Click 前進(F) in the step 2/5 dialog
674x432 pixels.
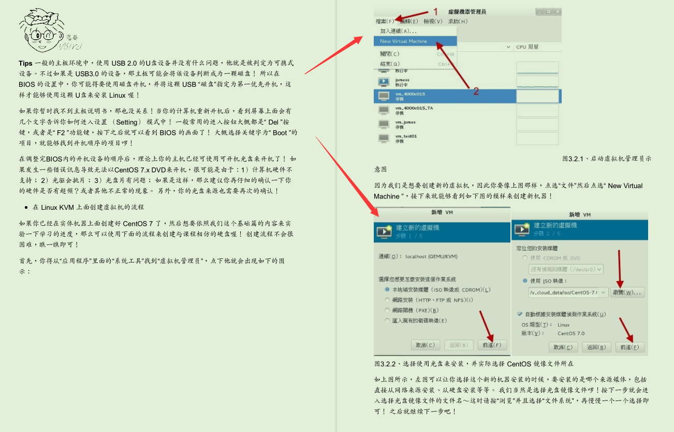[x=630, y=347]
